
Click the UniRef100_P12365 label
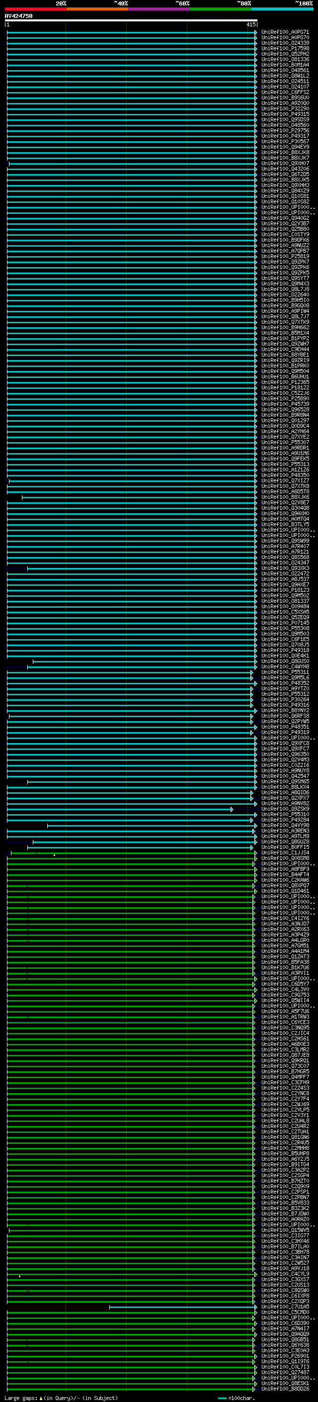tap(285, 382)
